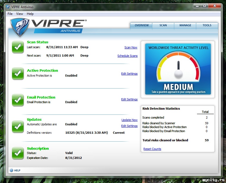The height and width of the screenshot is (183, 226).
Task: Click the Subscription green checkmark icon
Action: [x=18, y=153]
